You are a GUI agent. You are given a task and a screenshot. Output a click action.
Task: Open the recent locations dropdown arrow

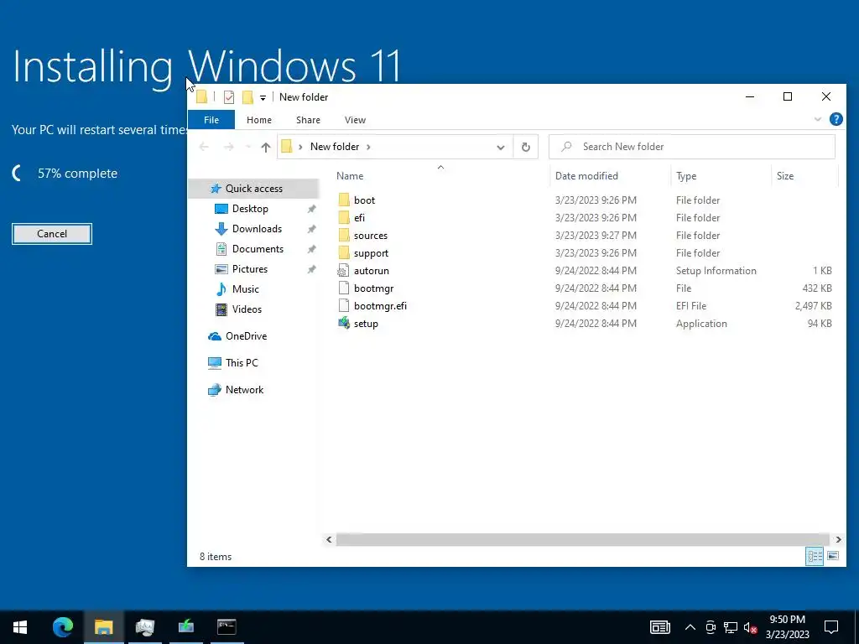coord(247,147)
